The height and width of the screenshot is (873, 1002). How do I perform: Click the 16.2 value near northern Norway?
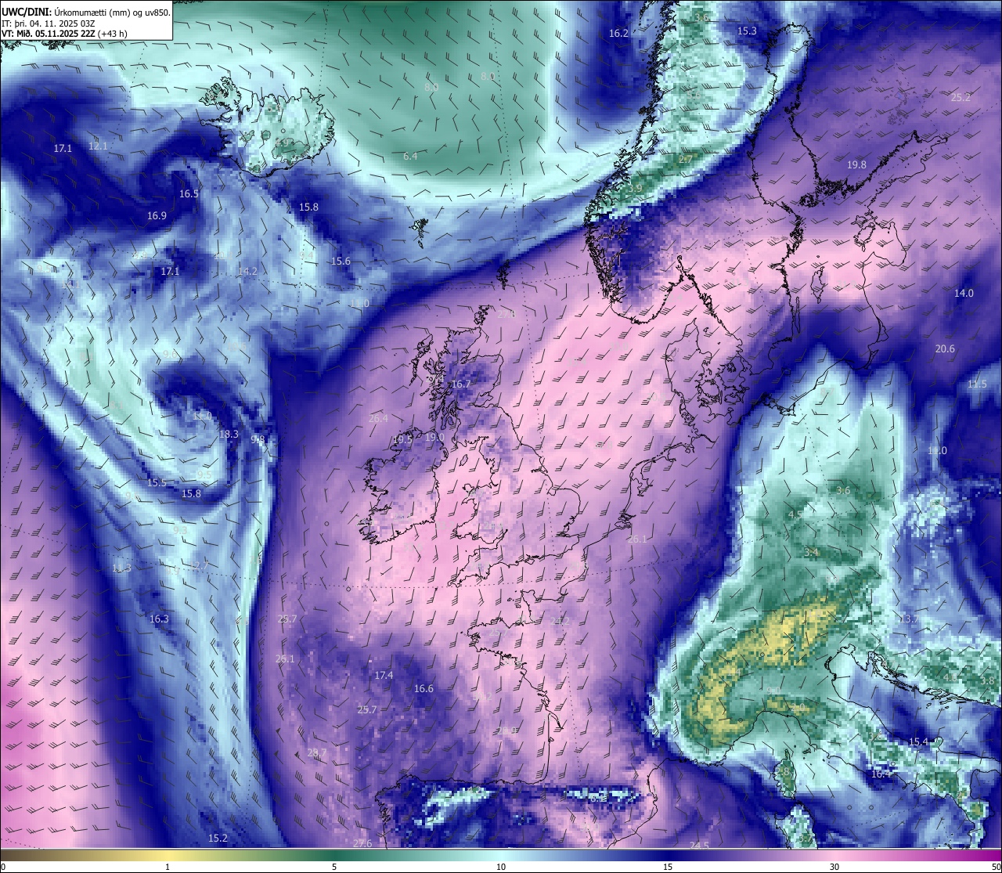[618, 33]
